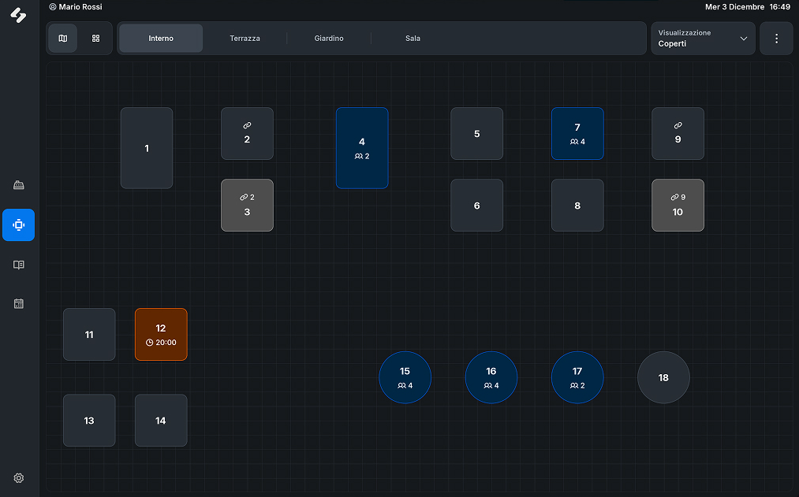This screenshot has width=799, height=497.
Task: Open the reservations calendar sidebar icon
Action: tap(19, 303)
